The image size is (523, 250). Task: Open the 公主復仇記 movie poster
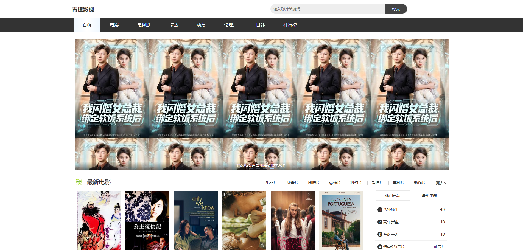[x=147, y=220]
